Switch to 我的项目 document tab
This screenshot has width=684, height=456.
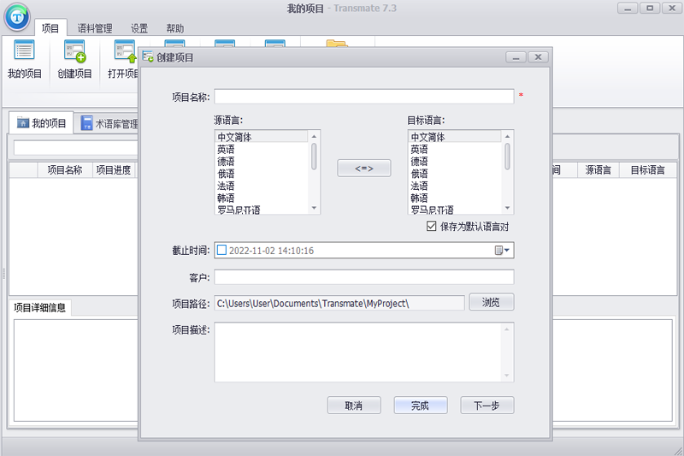(x=41, y=123)
